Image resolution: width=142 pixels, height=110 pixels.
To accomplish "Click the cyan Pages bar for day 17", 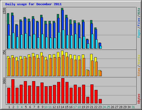I will [76, 41].
